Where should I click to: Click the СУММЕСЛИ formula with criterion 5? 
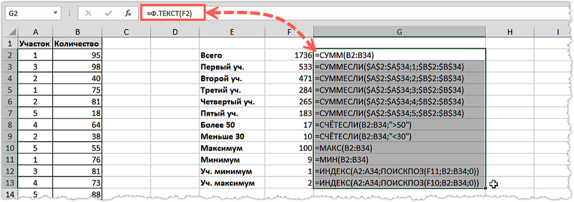pos(399,113)
